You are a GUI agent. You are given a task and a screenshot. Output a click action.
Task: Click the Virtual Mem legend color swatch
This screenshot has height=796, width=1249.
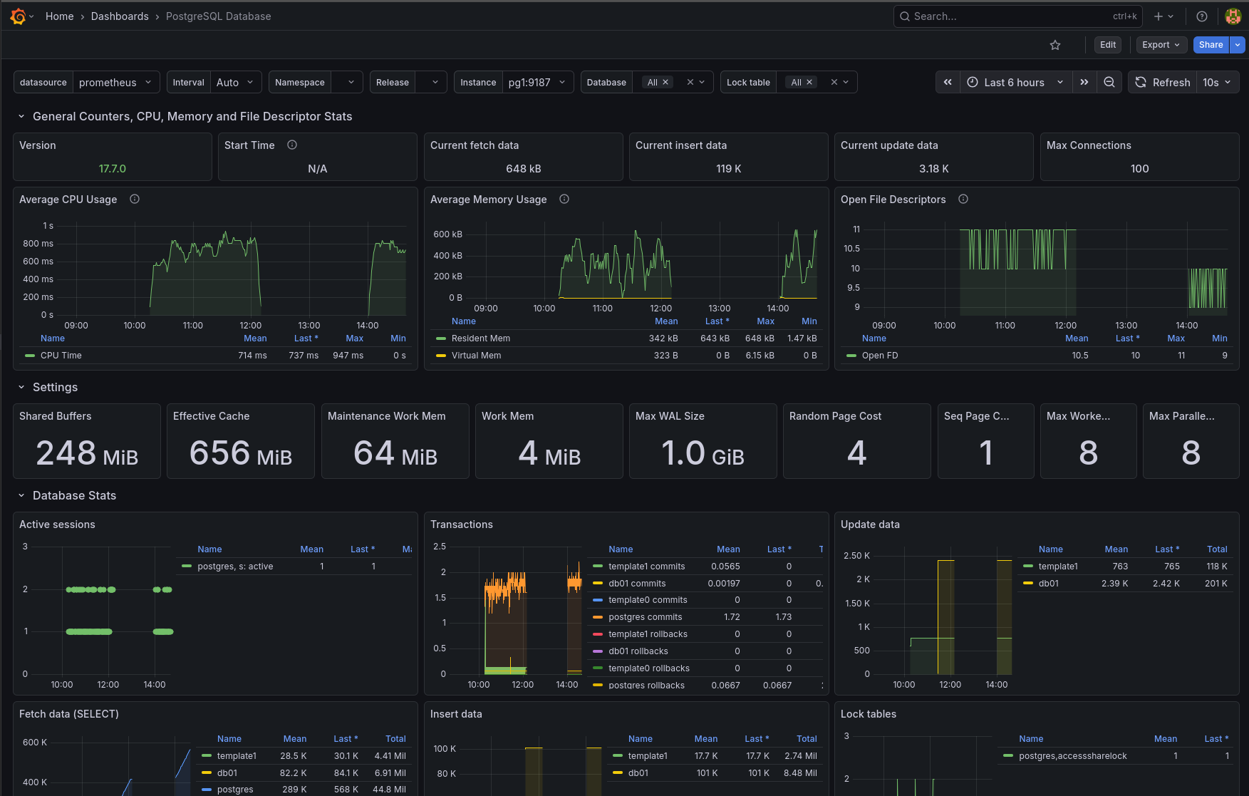440,355
